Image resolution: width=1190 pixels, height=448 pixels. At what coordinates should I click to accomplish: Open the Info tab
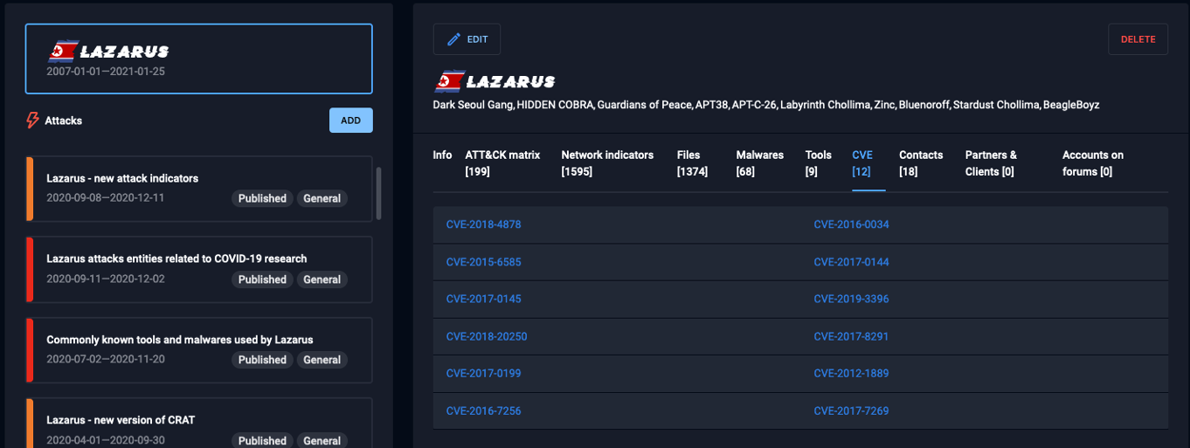442,155
